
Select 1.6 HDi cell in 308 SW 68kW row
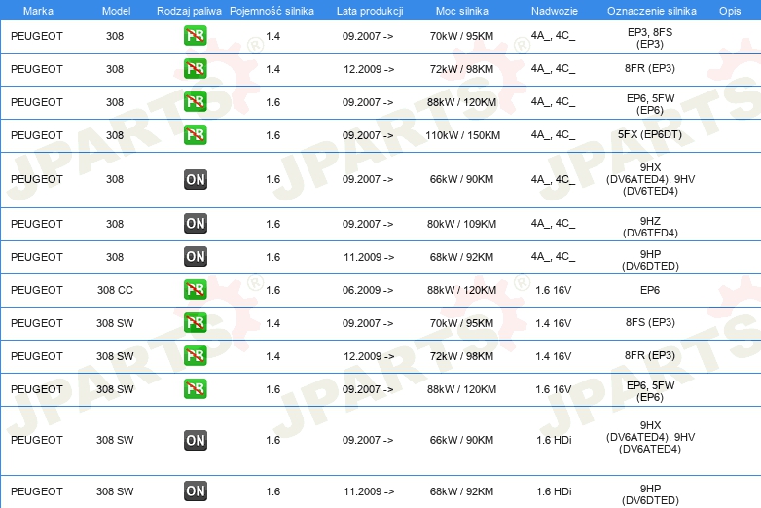click(554, 491)
